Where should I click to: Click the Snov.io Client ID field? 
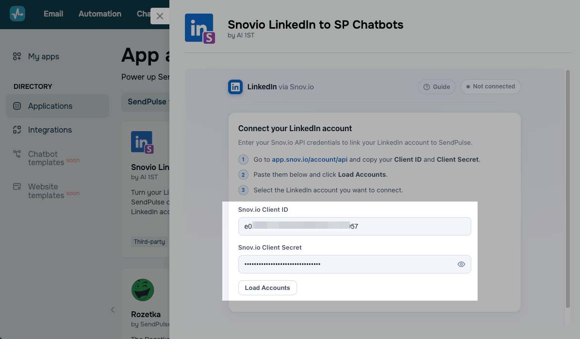pyautogui.click(x=354, y=226)
